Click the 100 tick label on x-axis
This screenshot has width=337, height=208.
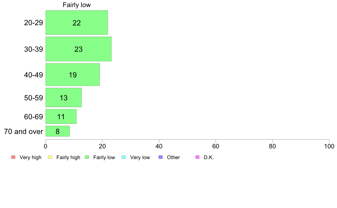[329, 146]
